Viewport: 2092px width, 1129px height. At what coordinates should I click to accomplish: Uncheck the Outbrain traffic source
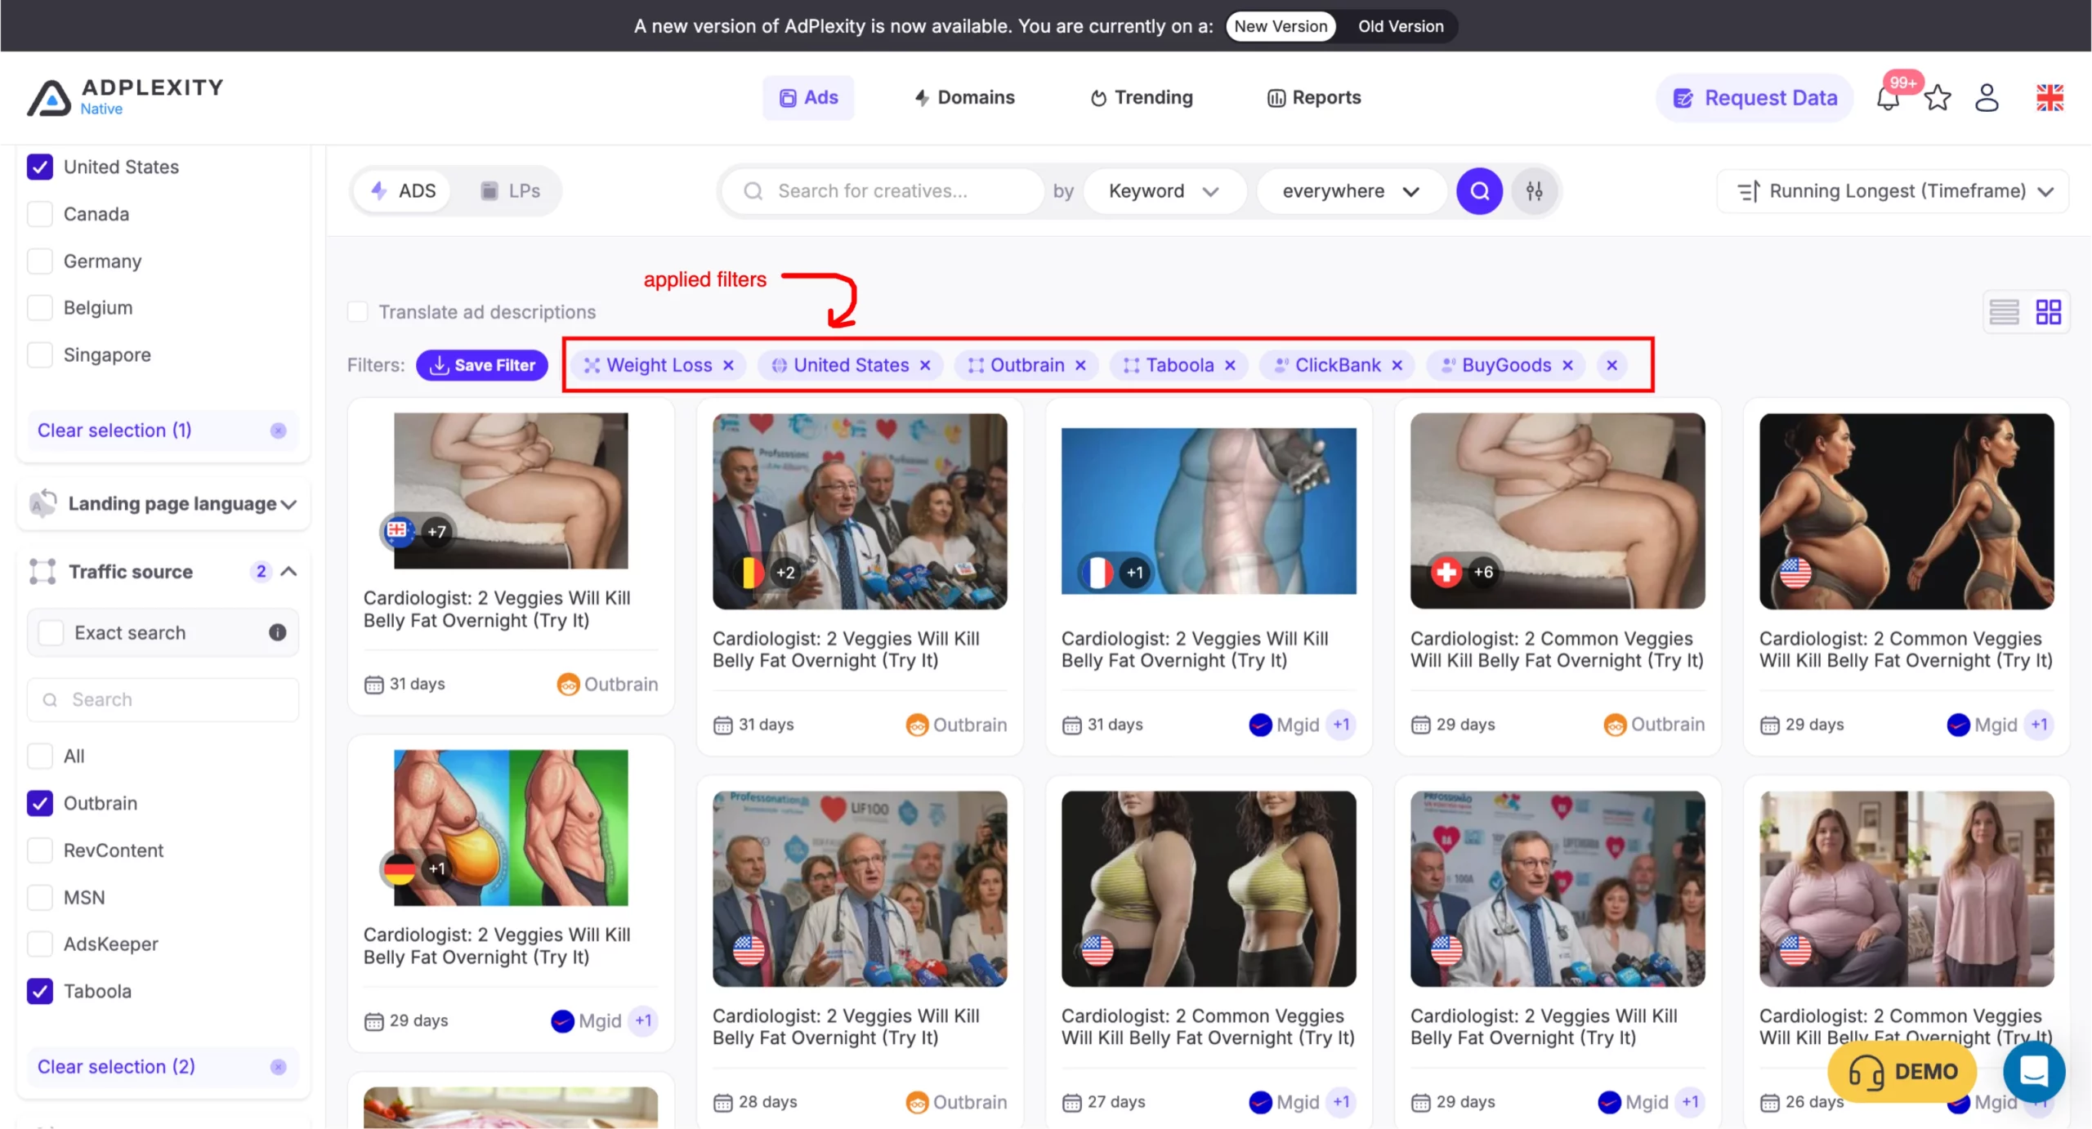(40, 803)
